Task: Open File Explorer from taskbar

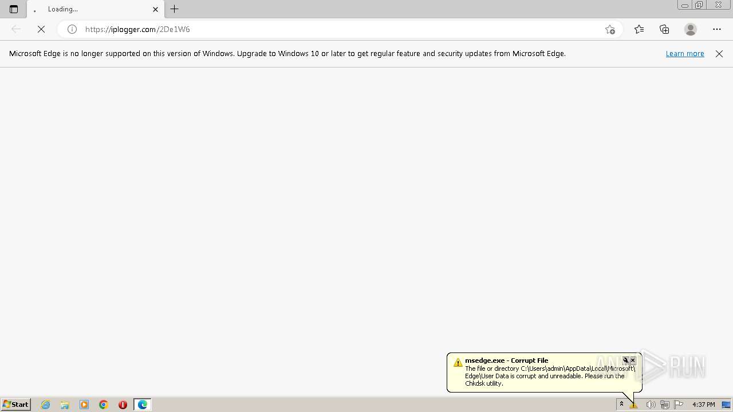Action: (x=65, y=405)
